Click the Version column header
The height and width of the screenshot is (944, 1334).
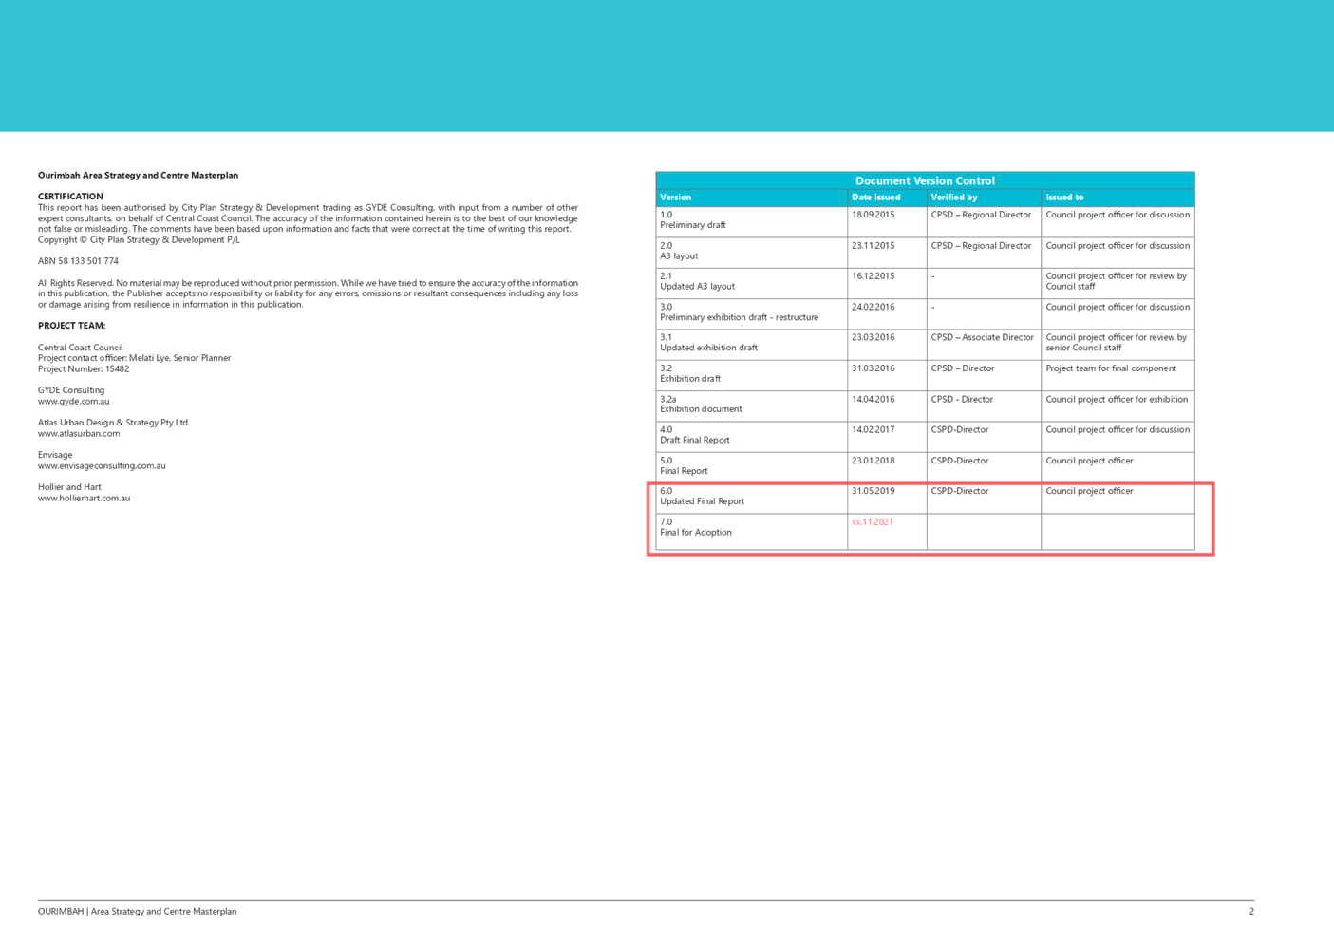(x=674, y=197)
